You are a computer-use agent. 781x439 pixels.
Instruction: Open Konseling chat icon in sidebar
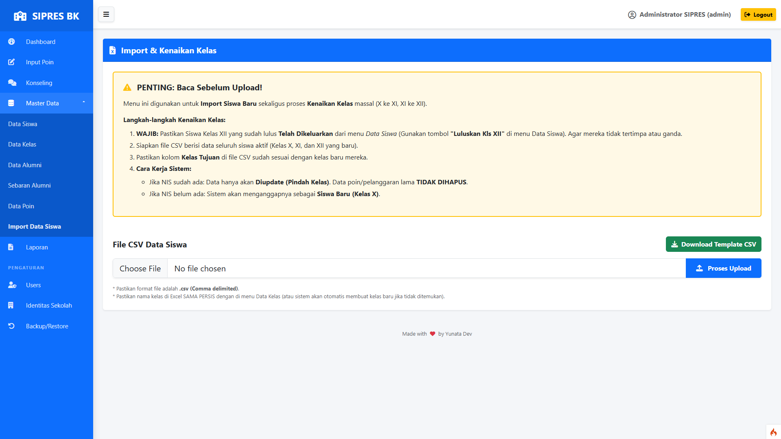[x=12, y=83]
